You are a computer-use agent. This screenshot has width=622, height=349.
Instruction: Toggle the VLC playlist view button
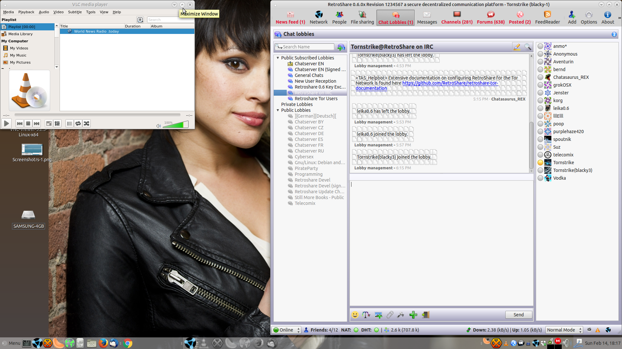click(x=70, y=123)
